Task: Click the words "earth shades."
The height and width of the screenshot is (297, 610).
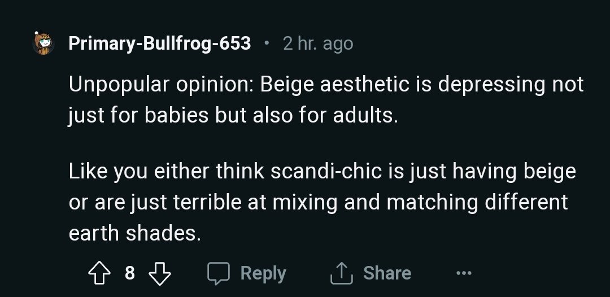Action: [135, 233]
